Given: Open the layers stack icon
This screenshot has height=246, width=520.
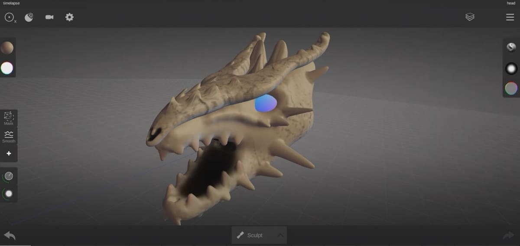Looking at the screenshot, I should click(470, 17).
